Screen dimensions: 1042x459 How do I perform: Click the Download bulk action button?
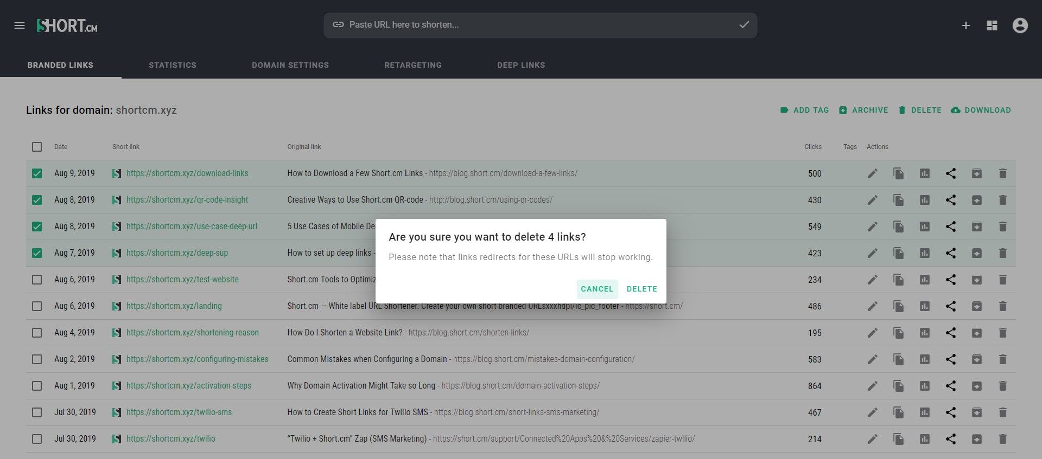coord(981,110)
